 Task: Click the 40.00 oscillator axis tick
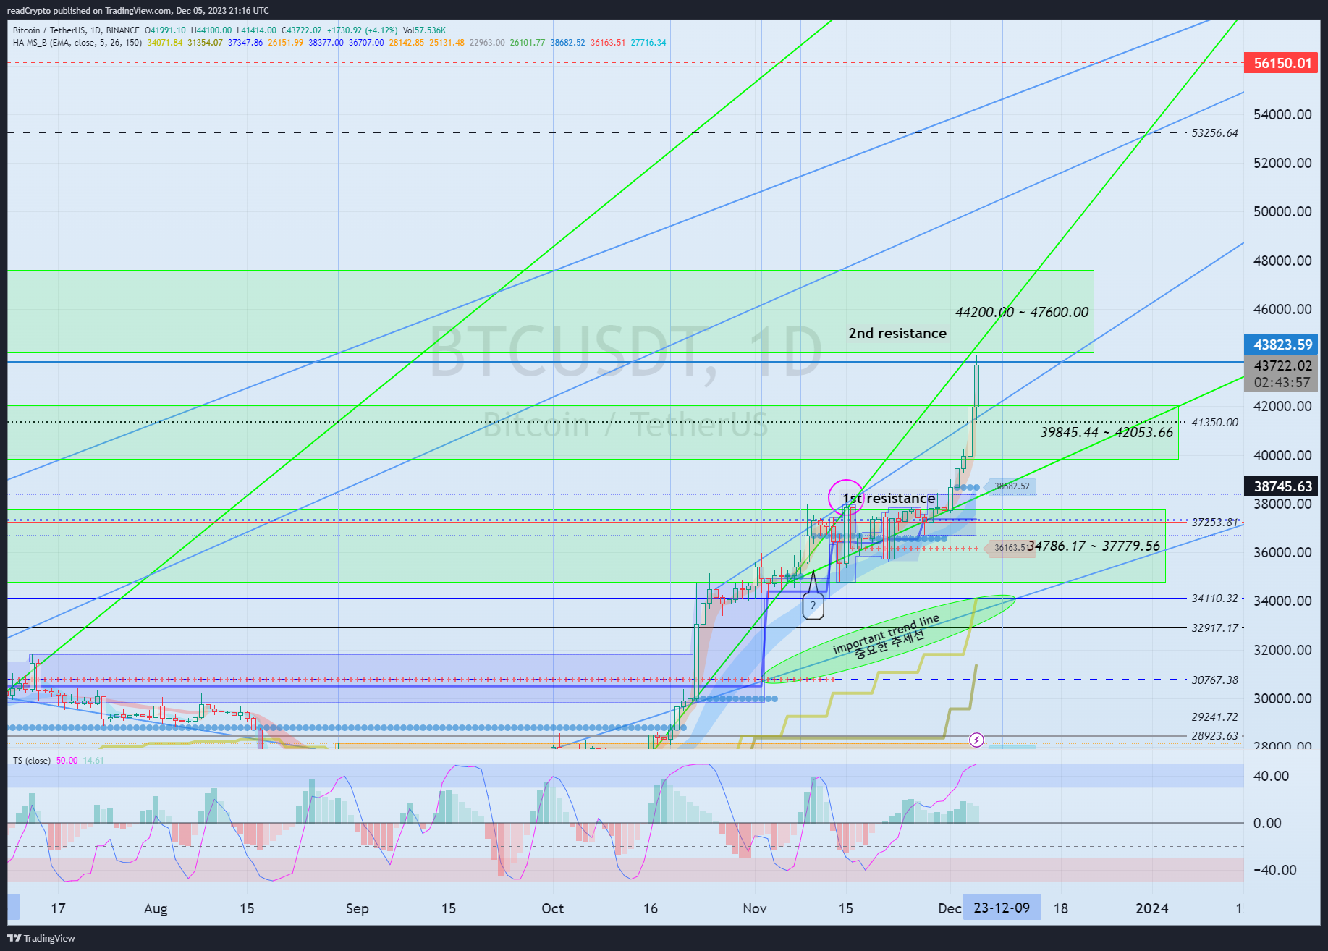[1271, 776]
